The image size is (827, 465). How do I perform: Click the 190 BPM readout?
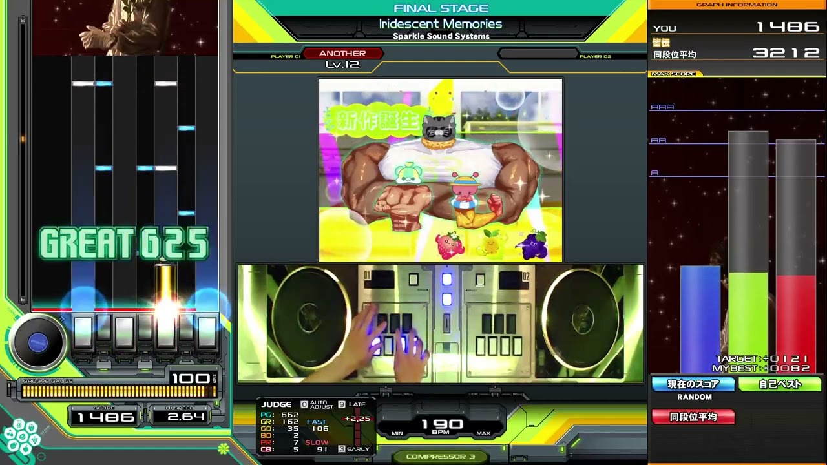[x=443, y=424]
